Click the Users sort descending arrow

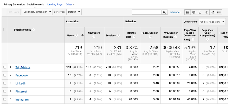(x=82, y=36)
